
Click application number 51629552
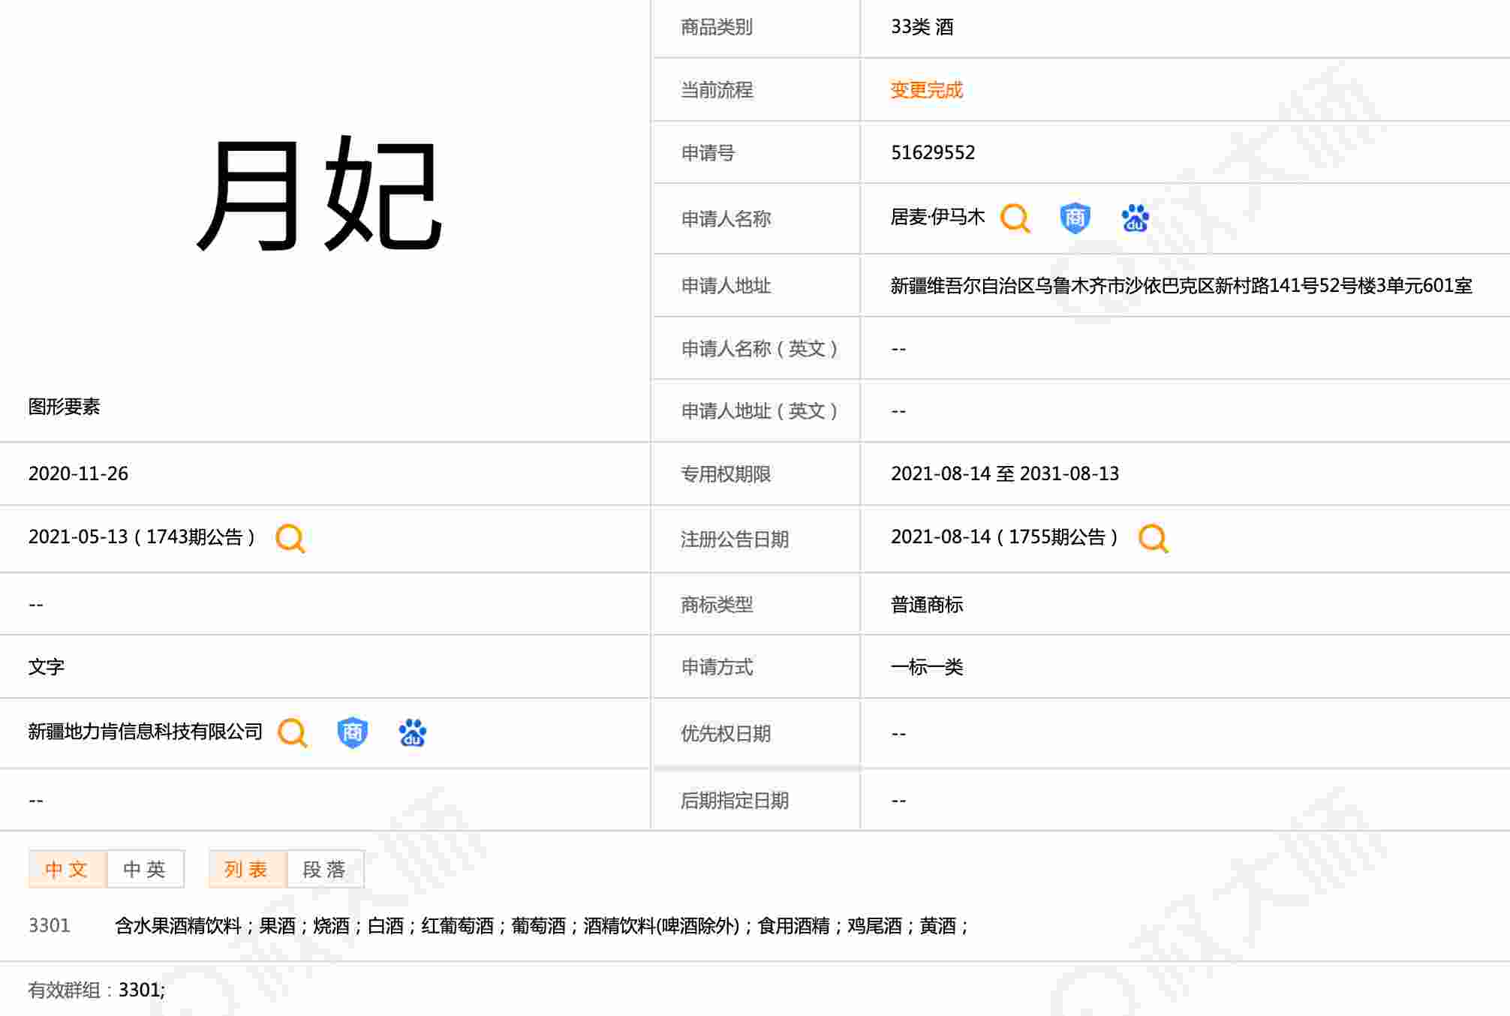933,152
